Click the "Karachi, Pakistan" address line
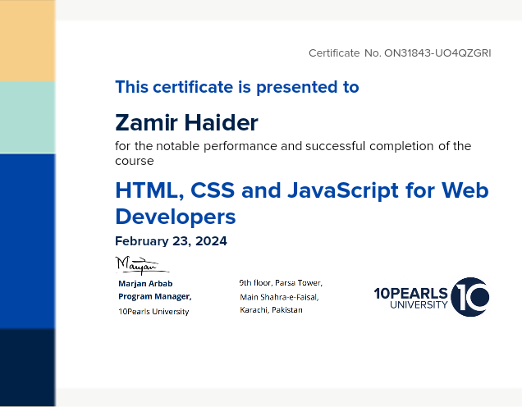This screenshot has width=522, height=407. click(271, 310)
